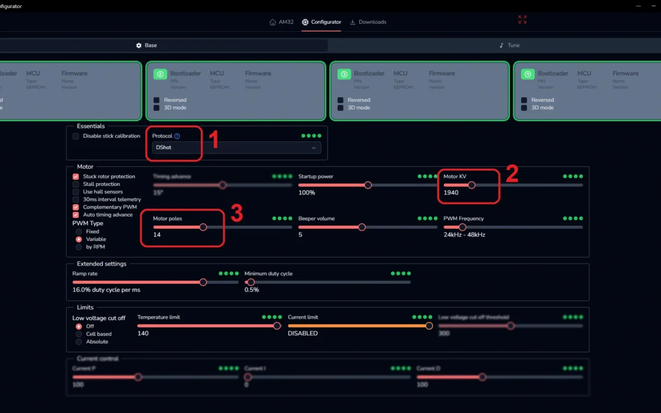This screenshot has height=413, width=661.
Task: Click green dots beside PWM Frequency
Action: pos(573,218)
